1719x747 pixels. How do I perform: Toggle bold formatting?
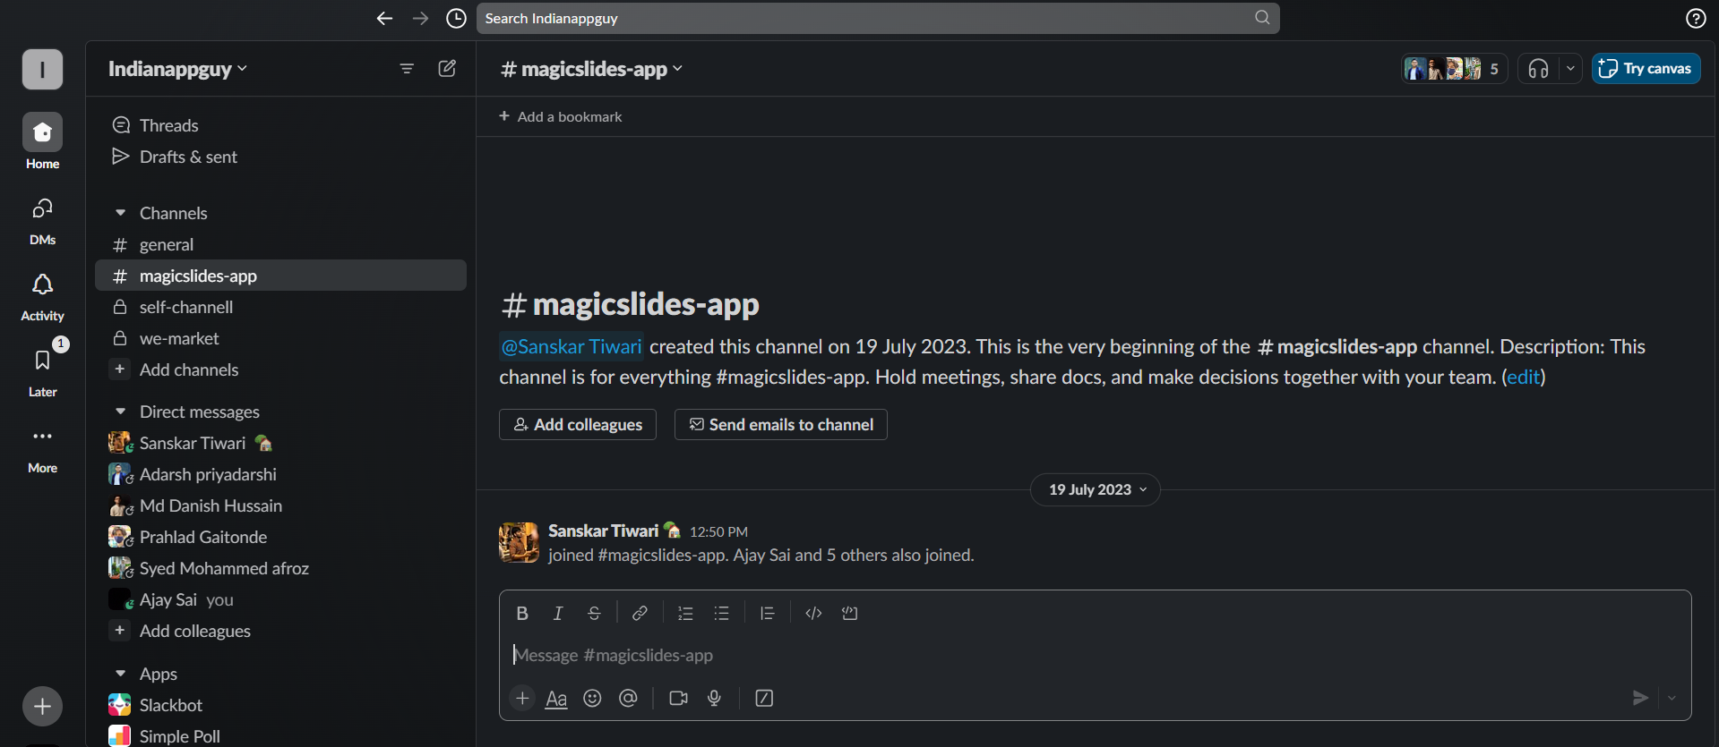coord(522,613)
